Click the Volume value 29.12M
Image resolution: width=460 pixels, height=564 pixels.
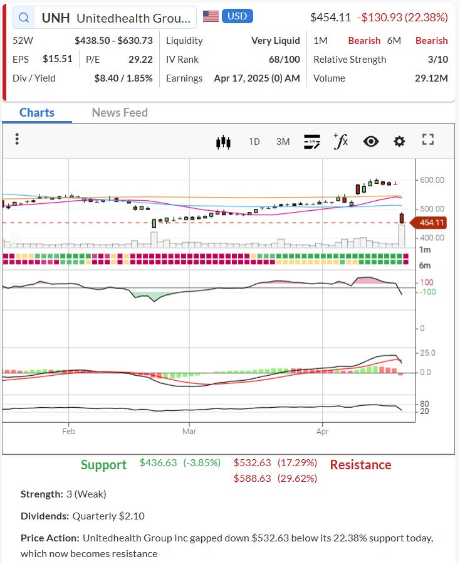coord(431,78)
